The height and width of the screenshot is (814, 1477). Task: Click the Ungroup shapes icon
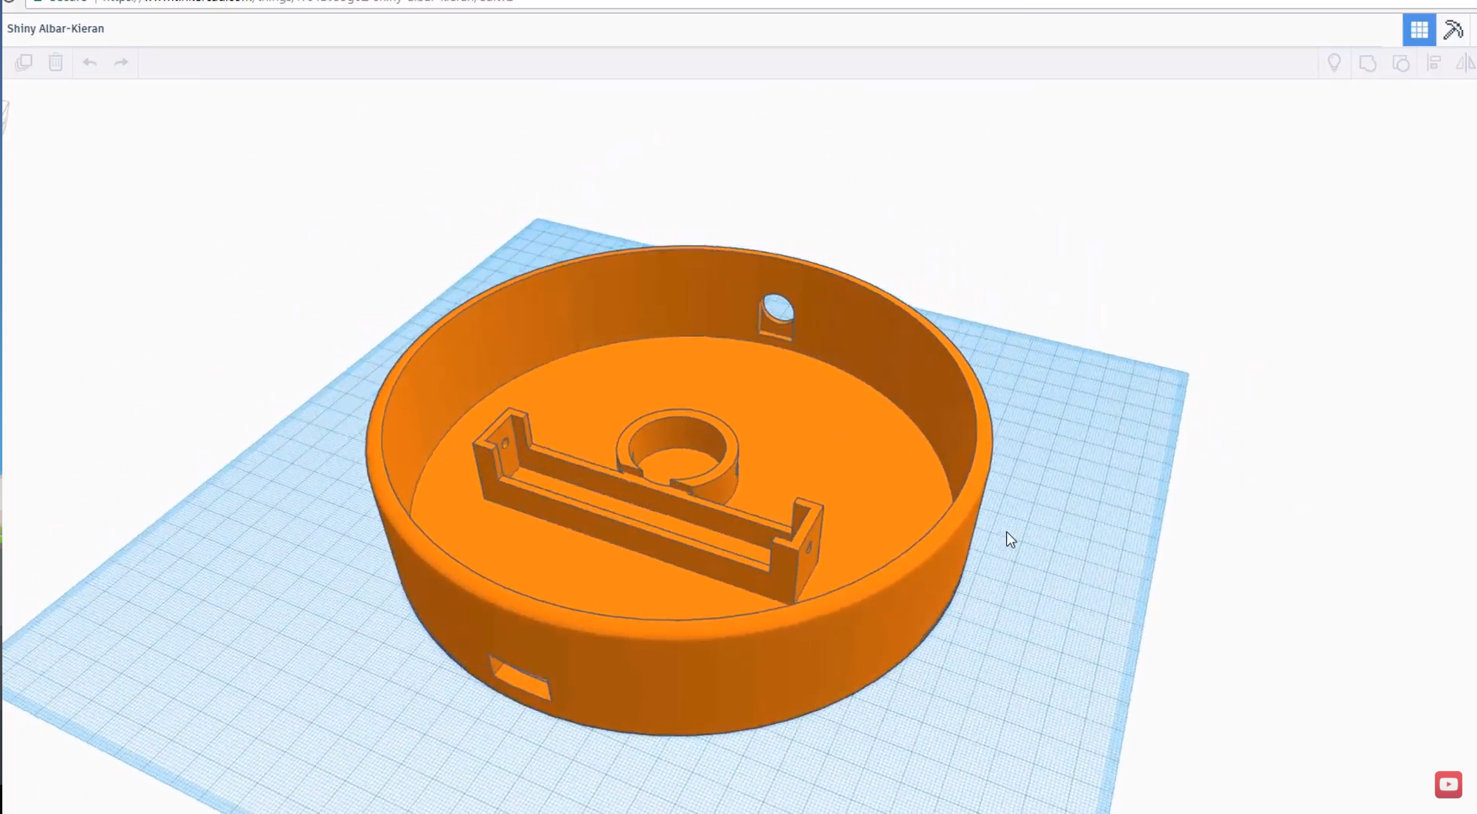(1401, 63)
